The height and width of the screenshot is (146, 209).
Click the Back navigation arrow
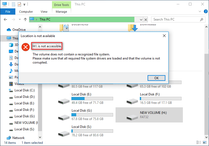click(6, 19)
